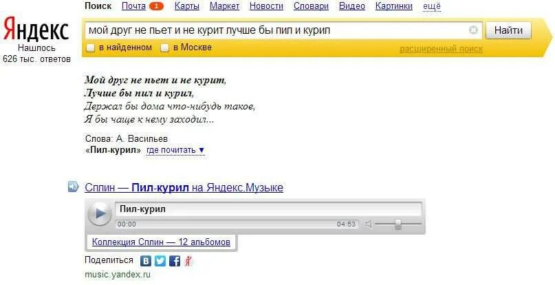Click the «Нашлось 626 тыс. ответов» text

[x=36, y=53]
